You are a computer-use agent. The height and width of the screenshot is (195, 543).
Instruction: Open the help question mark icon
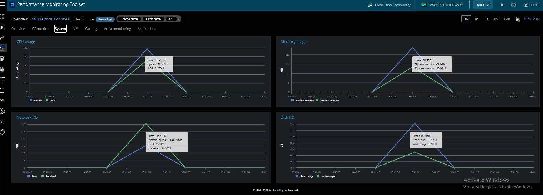click(513, 5)
